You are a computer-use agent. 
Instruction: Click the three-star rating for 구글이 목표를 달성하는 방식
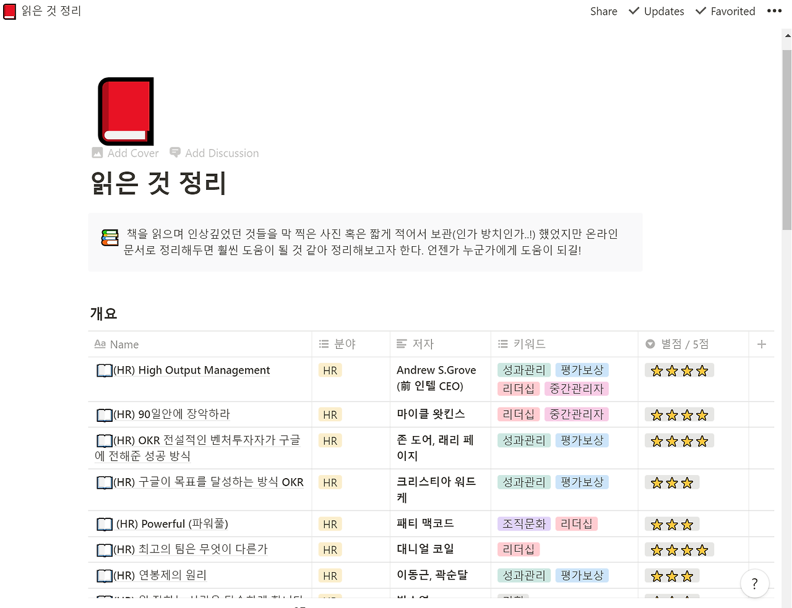(x=672, y=483)
